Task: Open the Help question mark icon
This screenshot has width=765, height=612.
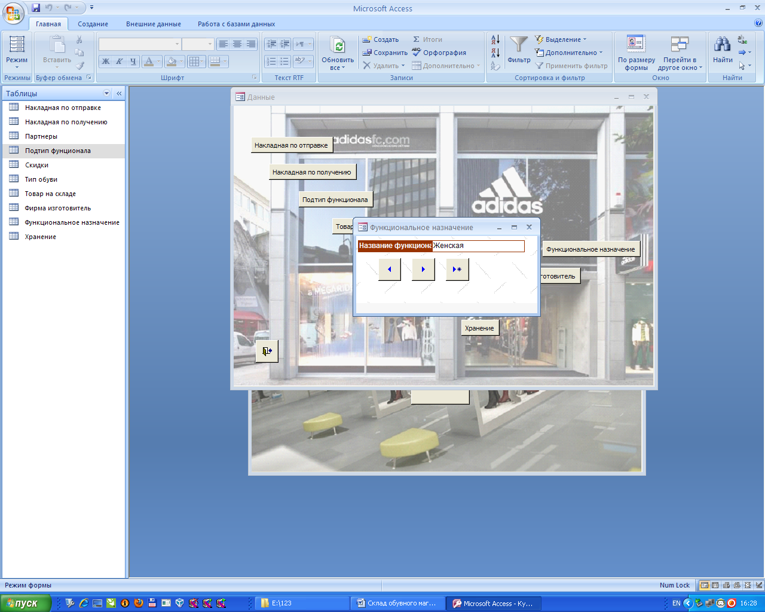Action: coord(758,23)
